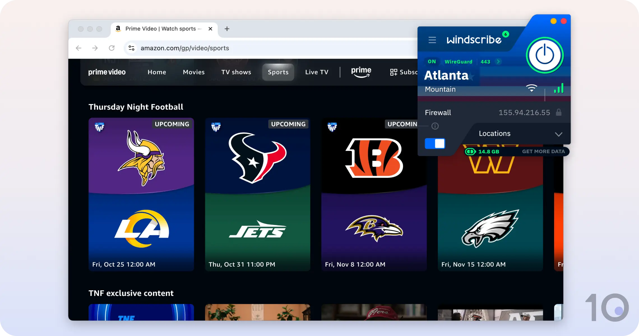Expand the WireGuard 443 protocol chevron
639x336 pixels.
click(x=498, y=62)
